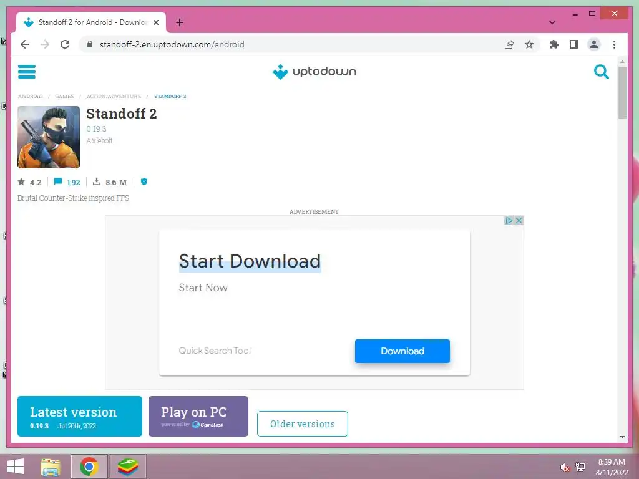Viewport: 639px width, 479px height.
Task: Click the Chrome taskbar icon
Action: pos(89,467)
